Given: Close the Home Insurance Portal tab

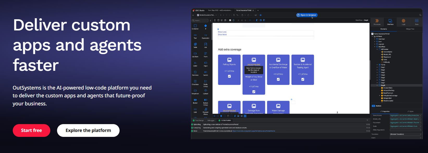Looking at the screenshot, I should pos(253,10).
